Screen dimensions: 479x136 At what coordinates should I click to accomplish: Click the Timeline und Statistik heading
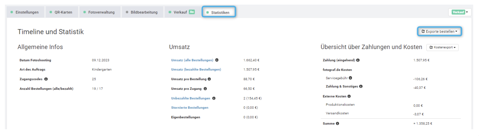pos(50,32)
